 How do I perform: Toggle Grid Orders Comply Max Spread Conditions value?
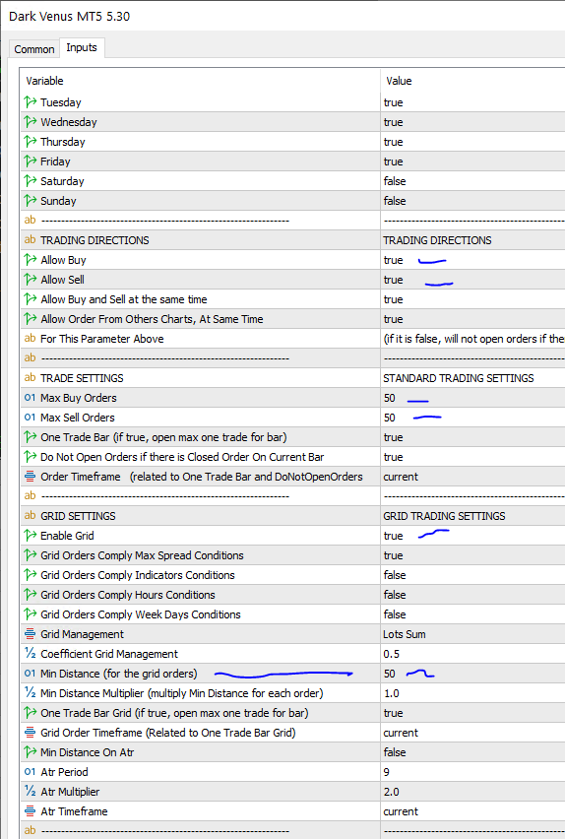[x=394, y=555]
